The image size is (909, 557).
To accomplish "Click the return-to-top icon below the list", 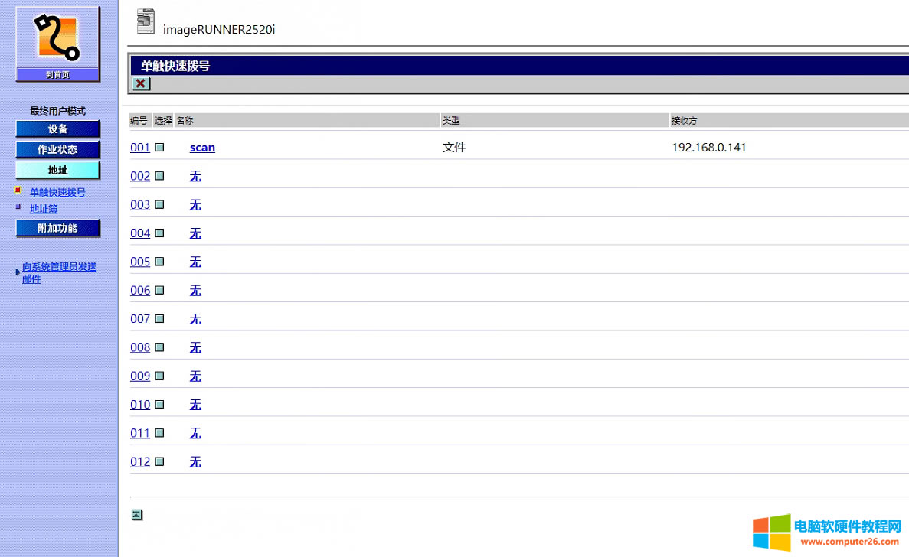I will [137, 514].
